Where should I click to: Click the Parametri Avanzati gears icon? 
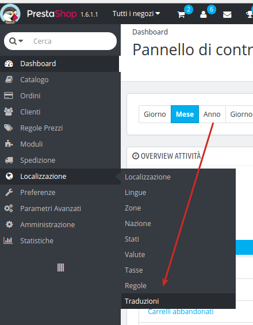9,208
